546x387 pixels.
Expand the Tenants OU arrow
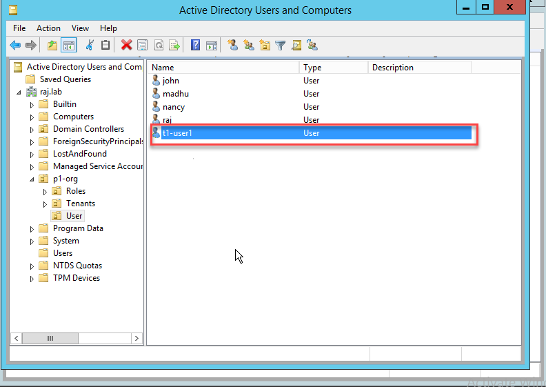point(45,204)
